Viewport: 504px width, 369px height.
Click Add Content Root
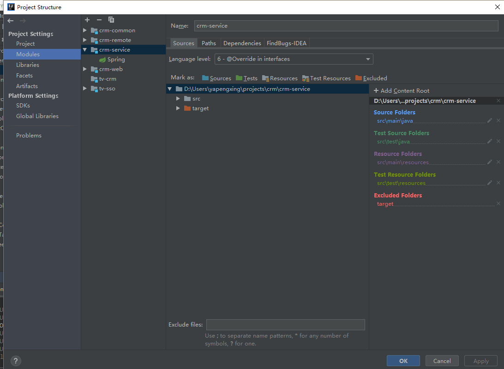[x=402, y=91]
